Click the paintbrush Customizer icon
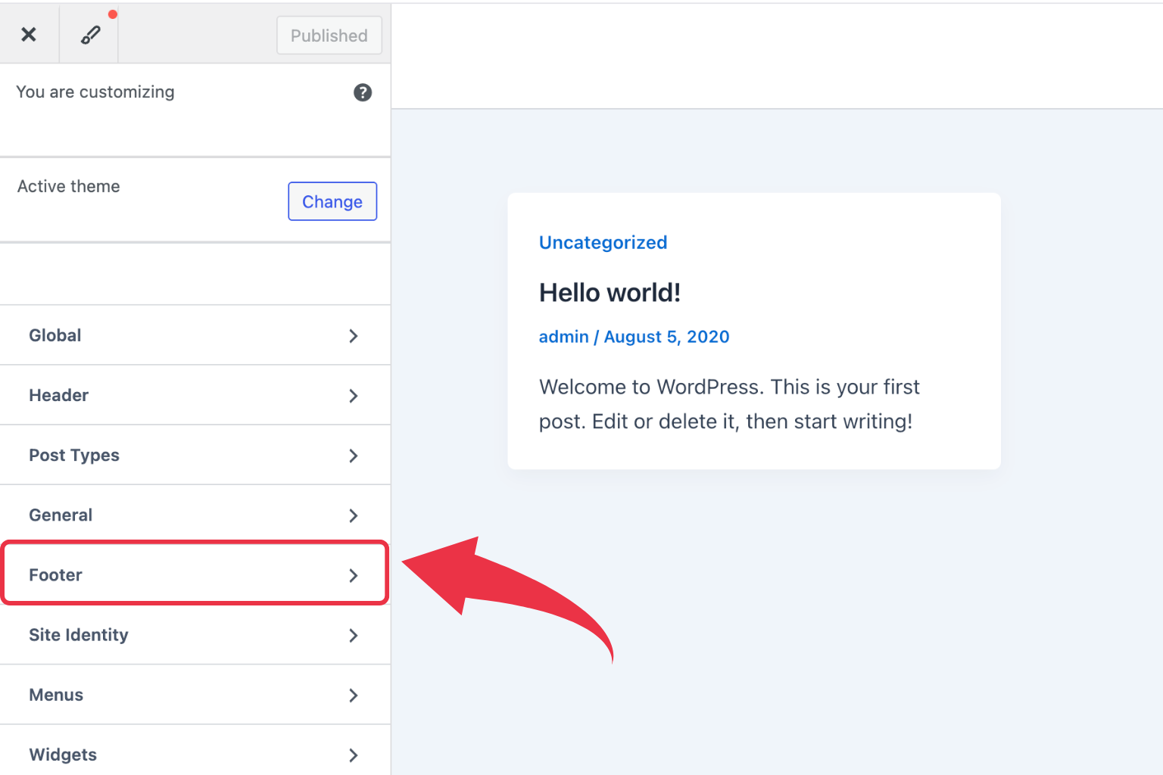Screen dimensions: 1163x775 89,34
